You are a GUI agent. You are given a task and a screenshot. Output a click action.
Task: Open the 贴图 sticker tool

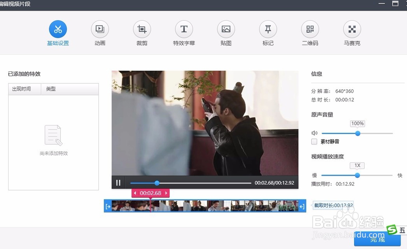[226, 28]
